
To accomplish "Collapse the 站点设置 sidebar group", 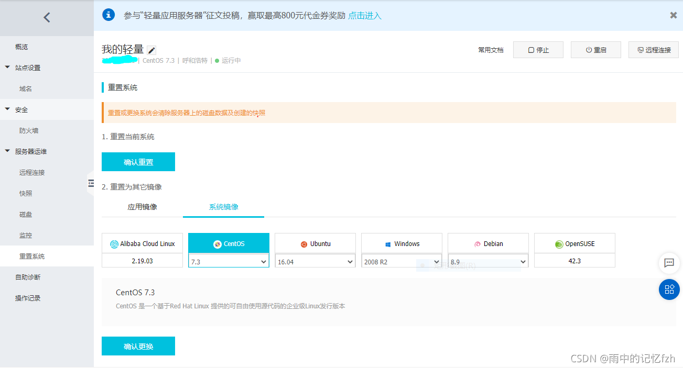I will (7, 68).
